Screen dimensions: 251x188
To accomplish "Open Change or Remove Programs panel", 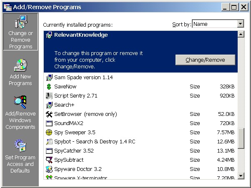I will pos(20,32).
